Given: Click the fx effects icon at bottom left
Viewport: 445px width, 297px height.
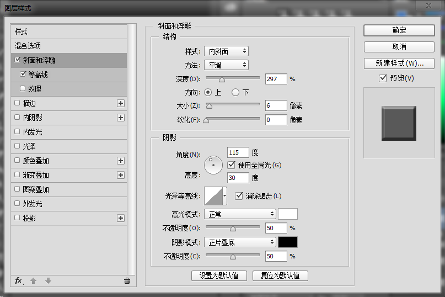Looking at the screenshot, I should [18, 280].
